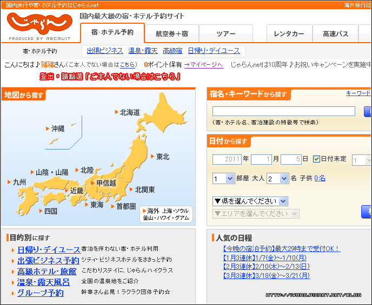Image resolution: width=372 pixels, height=305 pixels.
Task: Select the レンタカー tab
Action: [289, 34]
